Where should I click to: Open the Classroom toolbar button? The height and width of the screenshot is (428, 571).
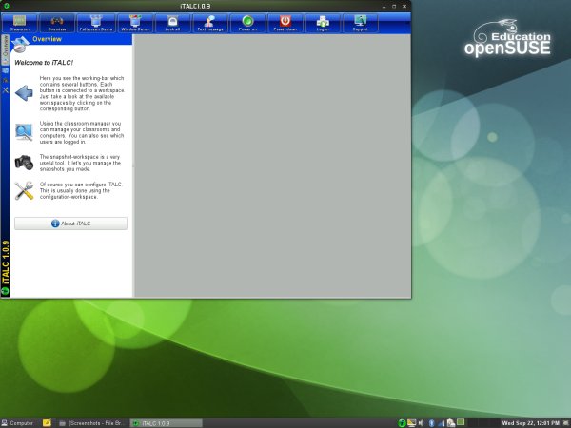(x=20, y=23)
